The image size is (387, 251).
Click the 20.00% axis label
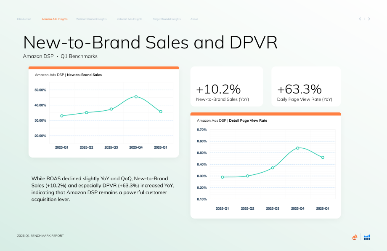click(40, 136)
